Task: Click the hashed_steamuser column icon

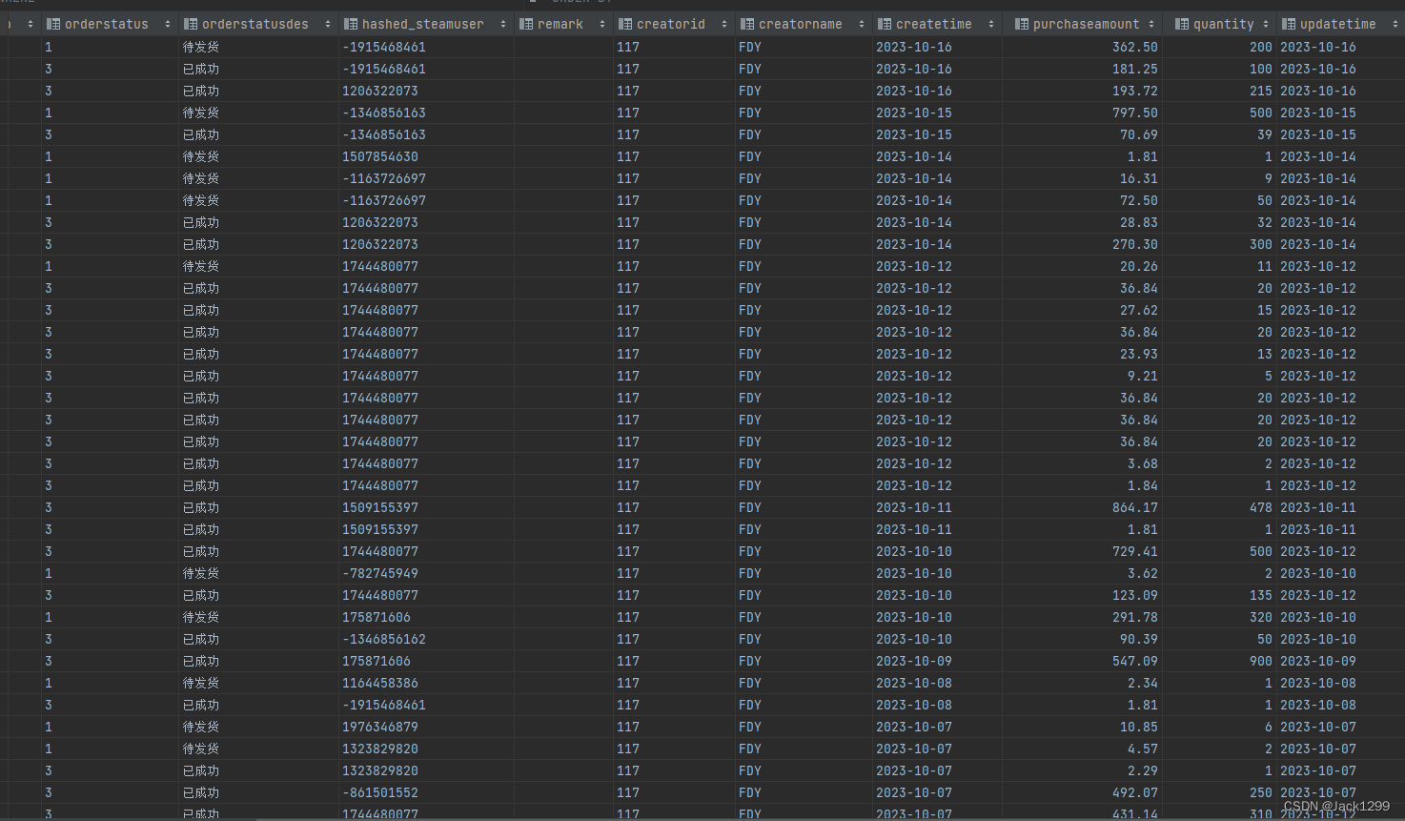Action: [351, 24]
